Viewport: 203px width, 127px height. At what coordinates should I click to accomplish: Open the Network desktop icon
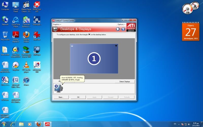5,21
